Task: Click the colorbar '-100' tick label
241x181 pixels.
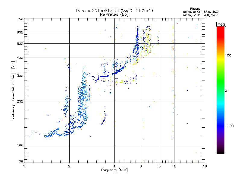Action: click(230, 126)
